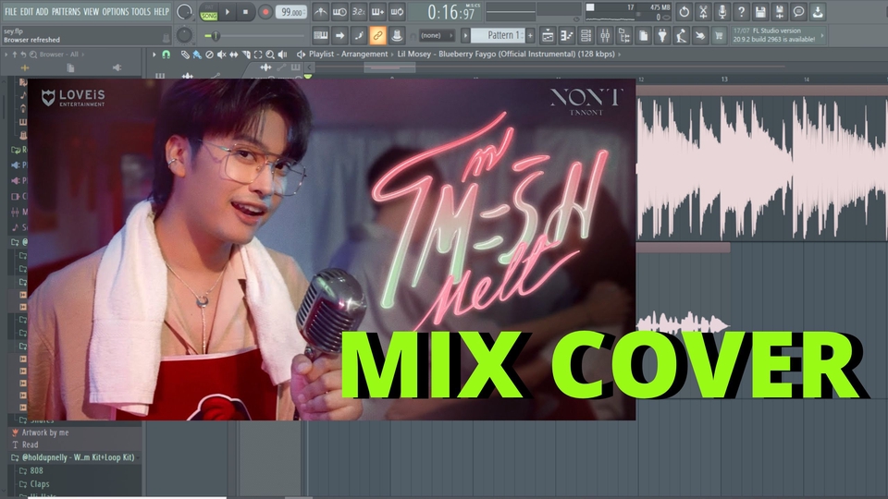This screenshot has height=499, width=888.
Task: Toggle typing keyboard to piano icon
Action: 321,36
